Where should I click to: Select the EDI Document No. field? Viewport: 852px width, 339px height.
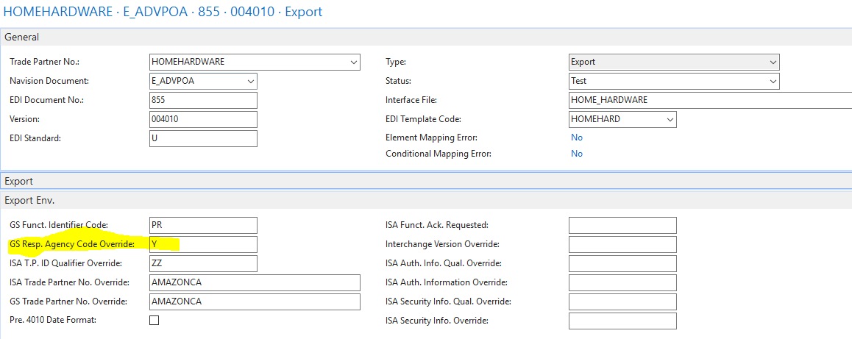[203, 100]
